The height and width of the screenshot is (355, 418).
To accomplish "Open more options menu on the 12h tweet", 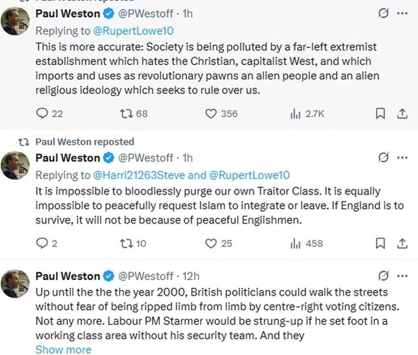I will pyautogui.click(x=402, y=276).
